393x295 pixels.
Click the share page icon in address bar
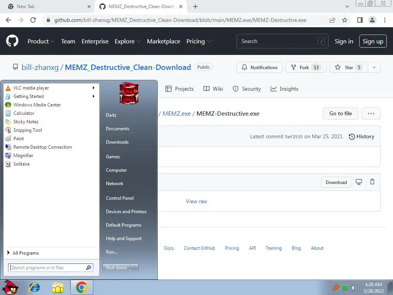[332, 20]
